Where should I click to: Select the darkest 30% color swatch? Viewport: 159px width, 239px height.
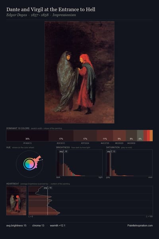[x=27, y=135]
